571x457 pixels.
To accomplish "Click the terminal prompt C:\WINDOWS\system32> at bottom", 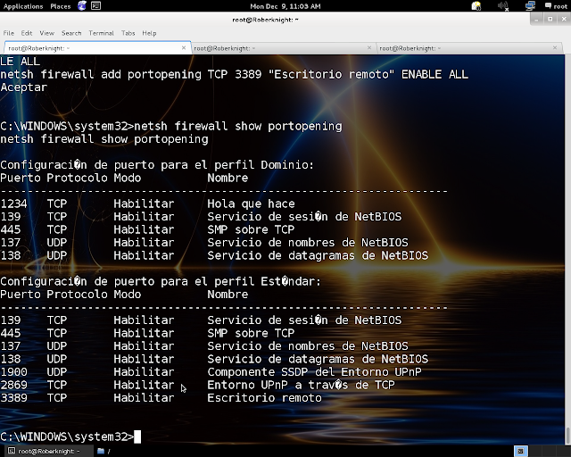I will coord(67,436).
